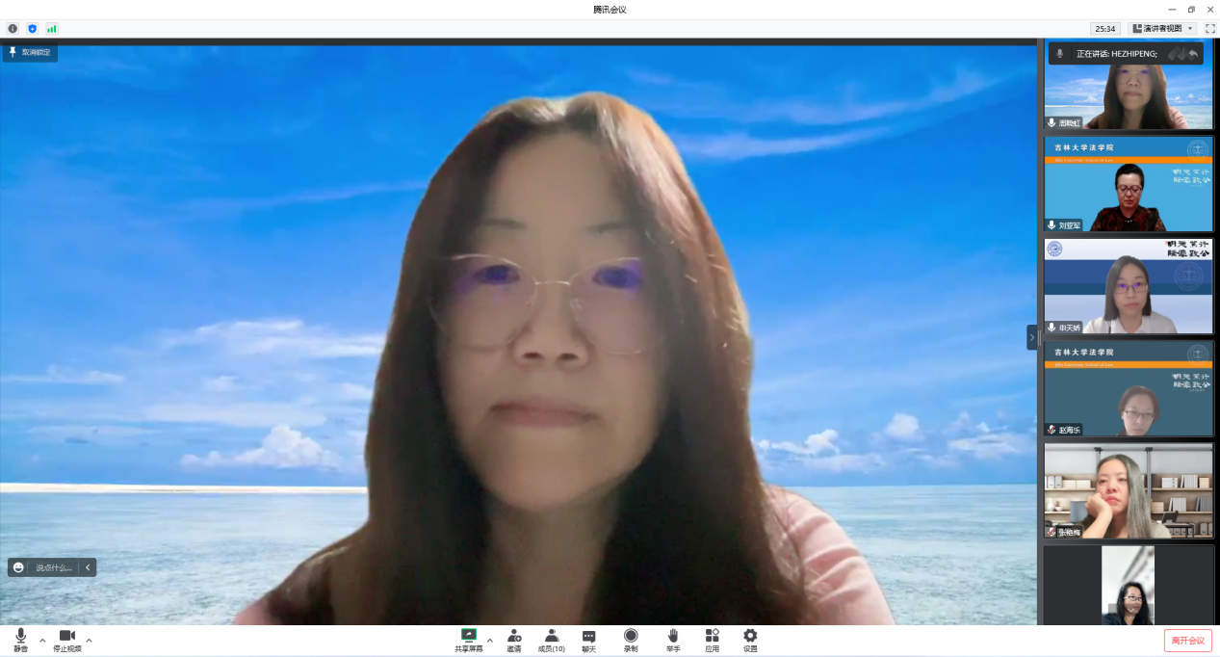
Task: Raise hand using 举手
Action: coord(673,637)
